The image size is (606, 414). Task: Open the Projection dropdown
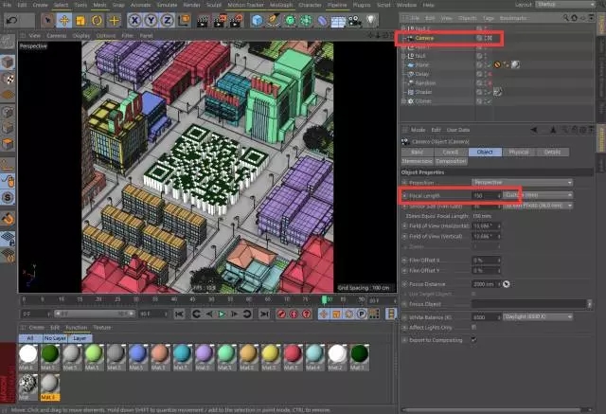point(522,181)
